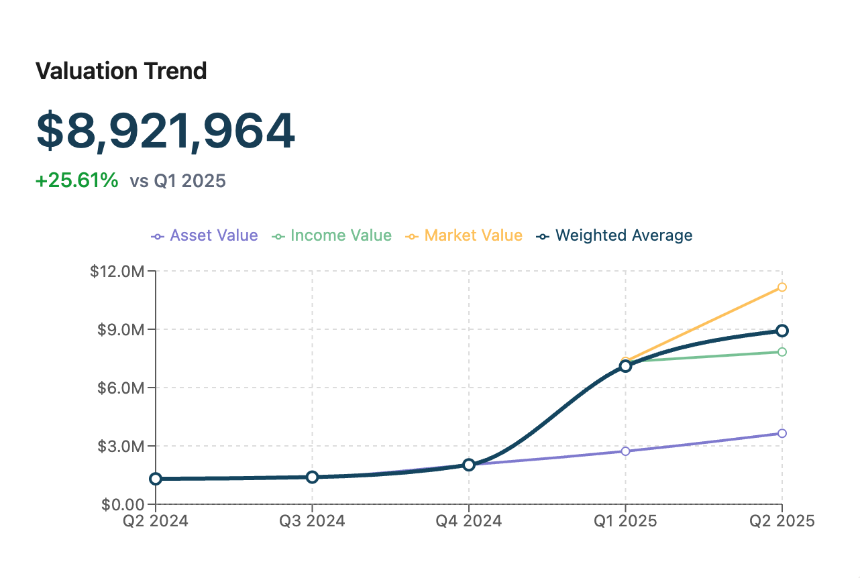The width and height of the screenshot is (860, 578).
Task: Click the +25.61% change indicator
Action: 76,180
